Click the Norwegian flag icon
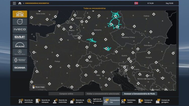Viewport: 189px width, 106px height. pos(136,3)
